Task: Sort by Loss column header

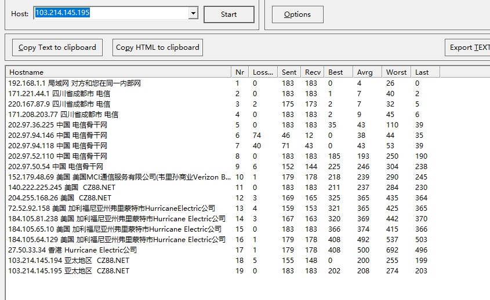Action: click(263, 72)
